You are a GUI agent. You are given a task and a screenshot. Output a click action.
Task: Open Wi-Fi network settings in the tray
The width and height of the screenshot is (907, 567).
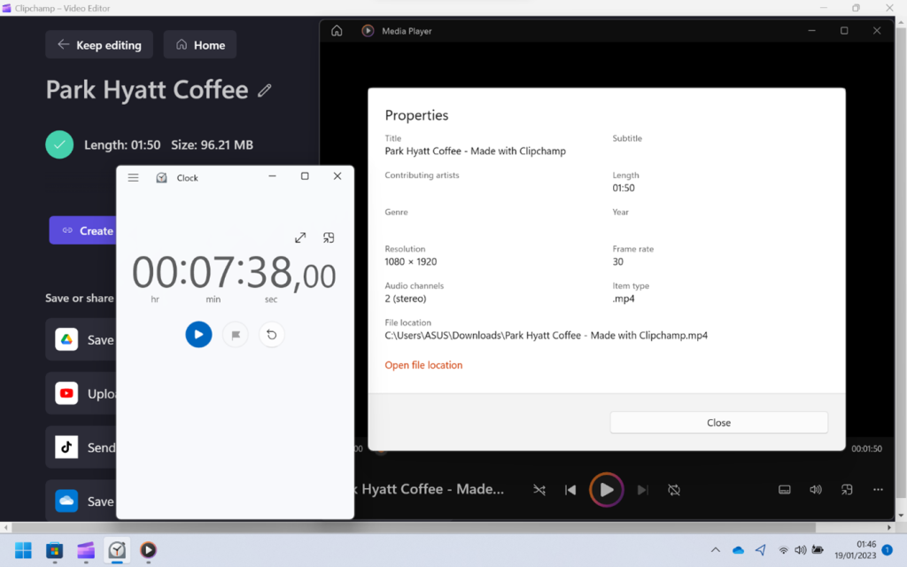tap(783, 550)
